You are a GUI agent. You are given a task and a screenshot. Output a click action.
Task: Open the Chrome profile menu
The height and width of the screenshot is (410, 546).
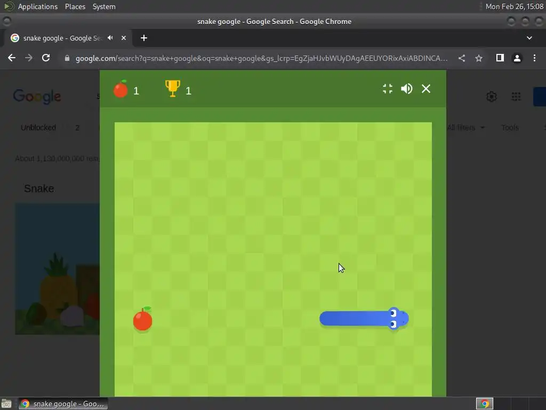point(517,58)
